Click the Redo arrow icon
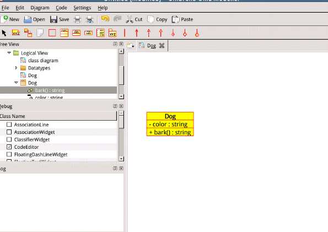Image resolution: width=328 pixels, height=232 pixels. point(117,19)
